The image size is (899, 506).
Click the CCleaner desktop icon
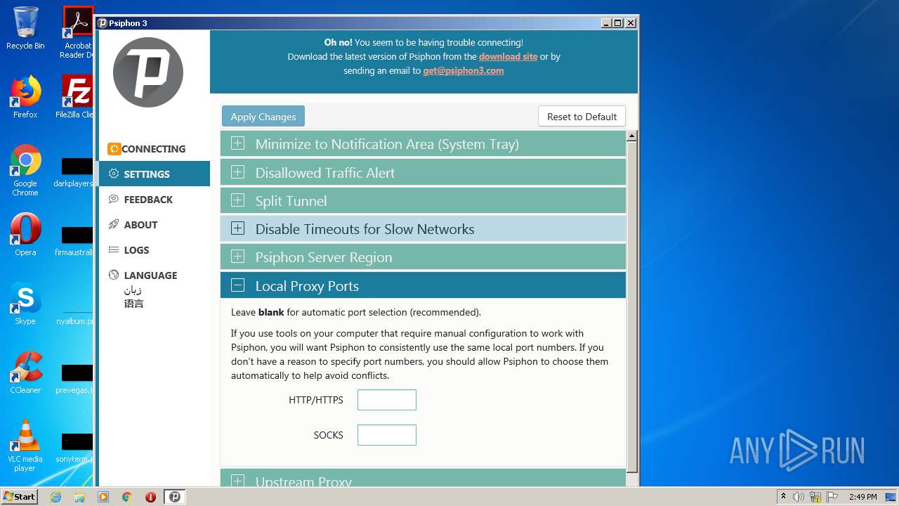[x=25, y=372]
